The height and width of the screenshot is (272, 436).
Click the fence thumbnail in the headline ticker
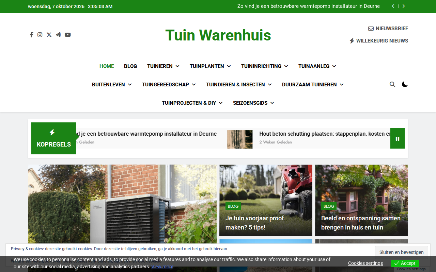[240, 139]
